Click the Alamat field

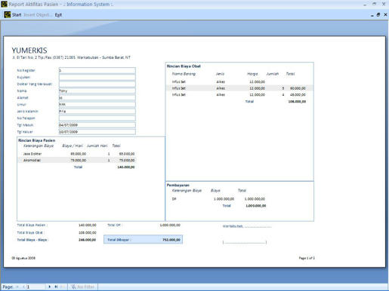pos(97,97)
